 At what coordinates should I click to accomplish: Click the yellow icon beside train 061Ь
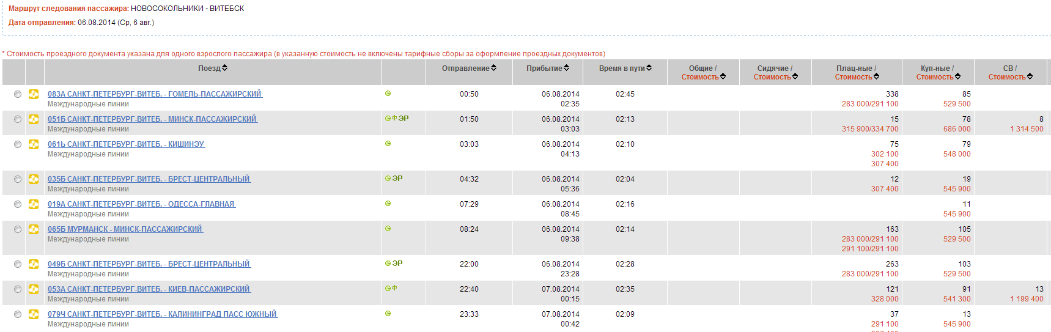(x=34, y=144)
